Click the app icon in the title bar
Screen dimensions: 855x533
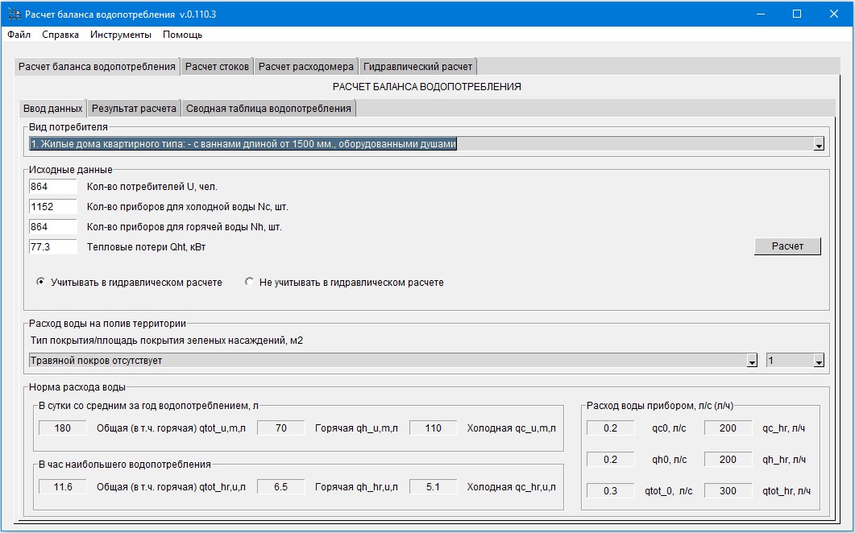[x=15, y=14]
